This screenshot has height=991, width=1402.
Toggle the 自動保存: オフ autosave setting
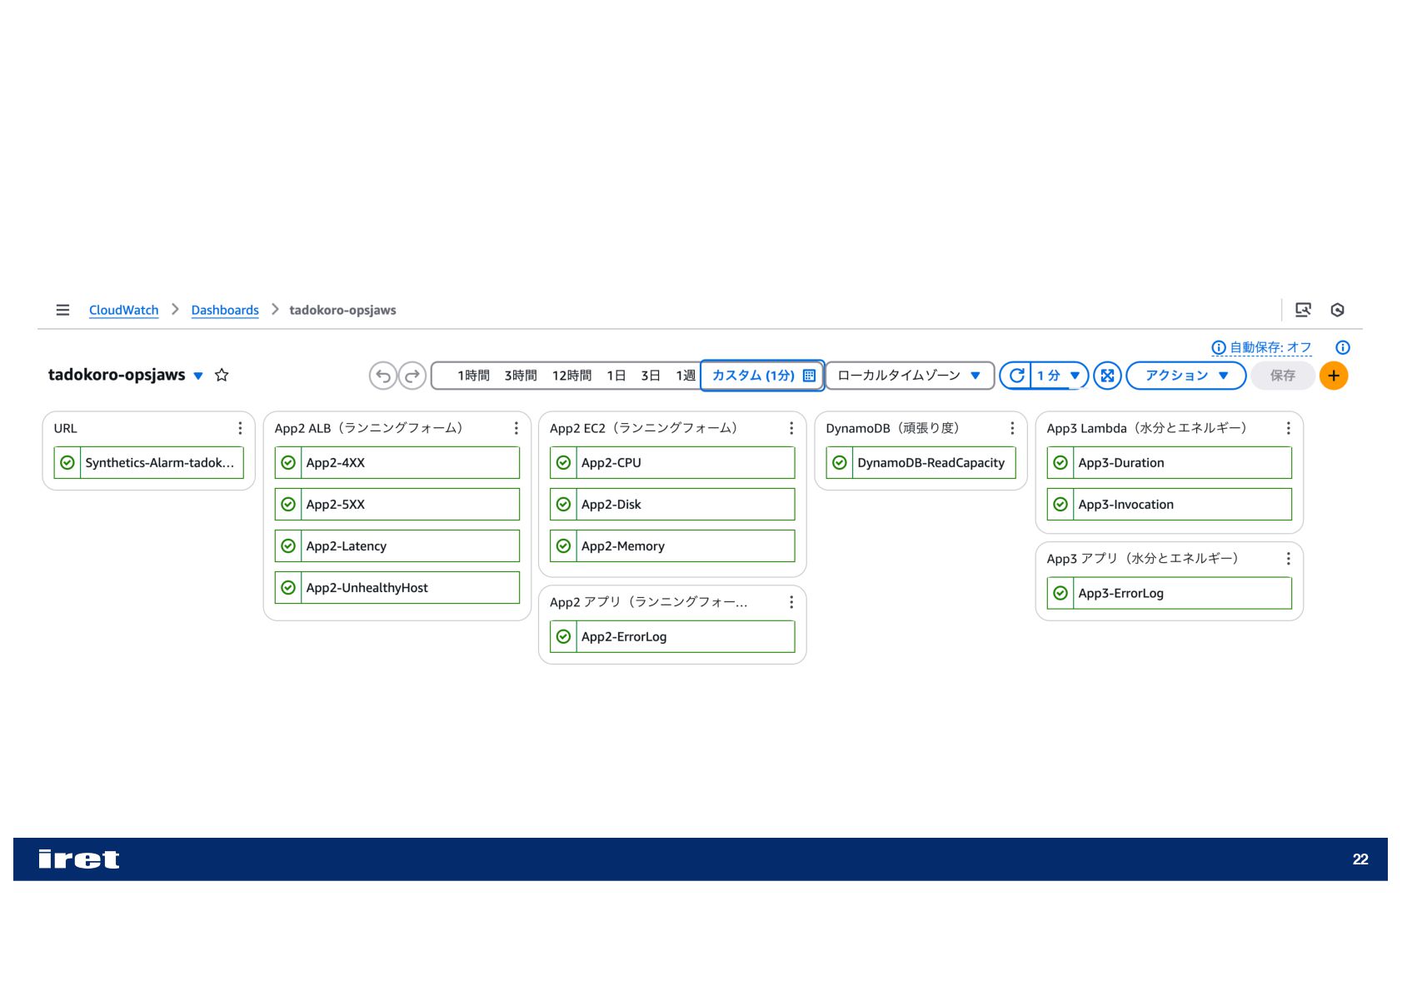coord(1261,347)
